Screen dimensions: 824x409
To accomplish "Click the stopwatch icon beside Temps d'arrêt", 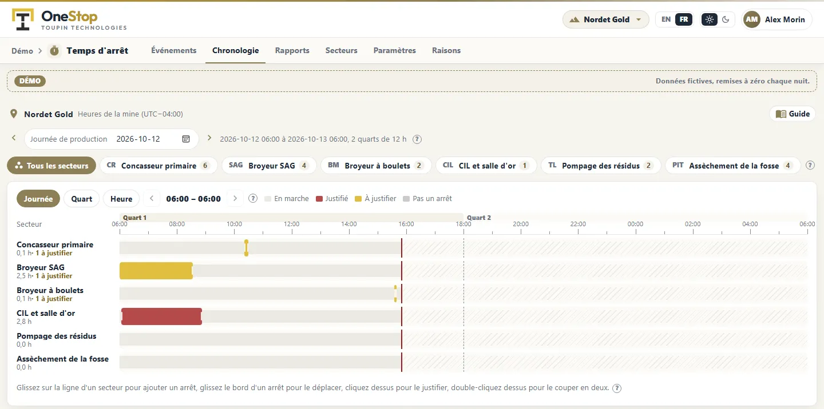I will pos(54,51).
